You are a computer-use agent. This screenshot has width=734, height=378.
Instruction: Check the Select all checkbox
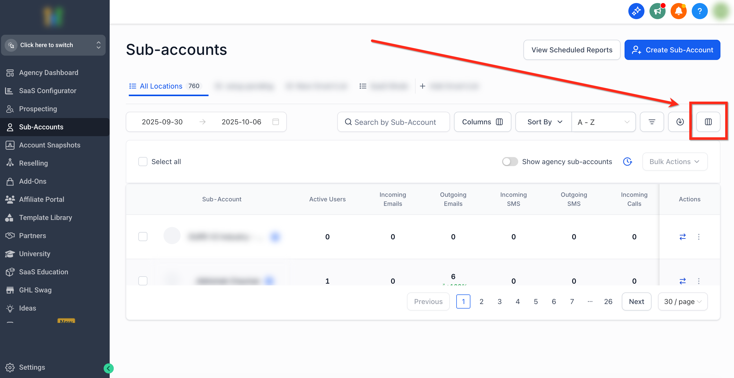pos(143,162)
